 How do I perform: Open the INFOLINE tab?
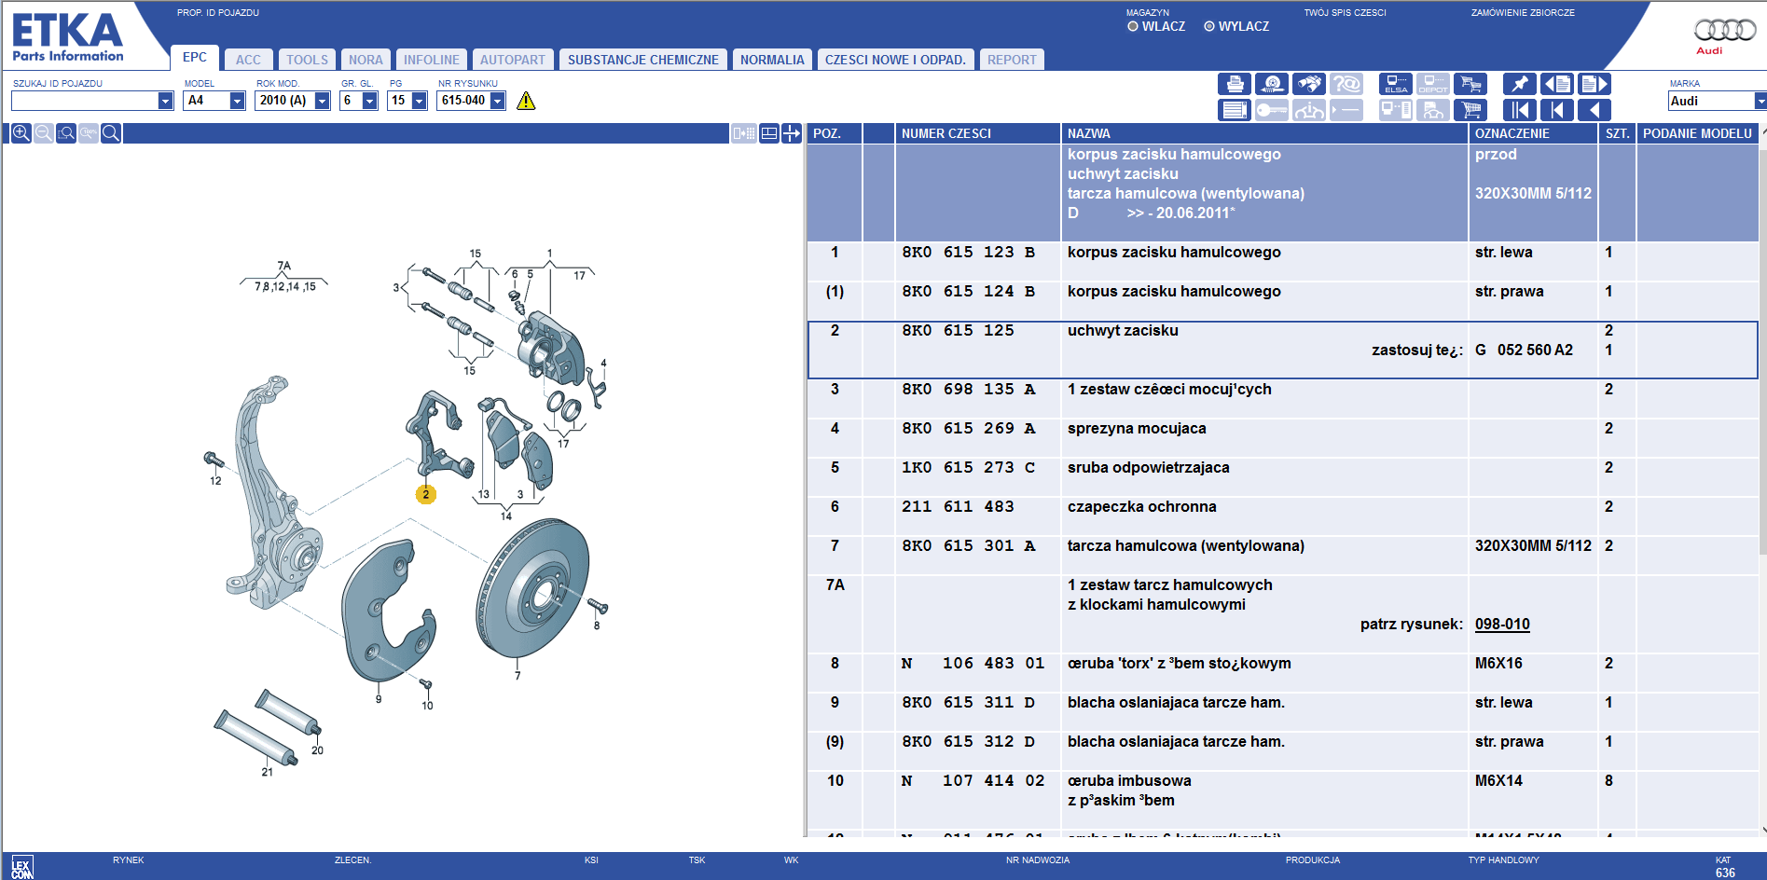(x=432, y=60)
